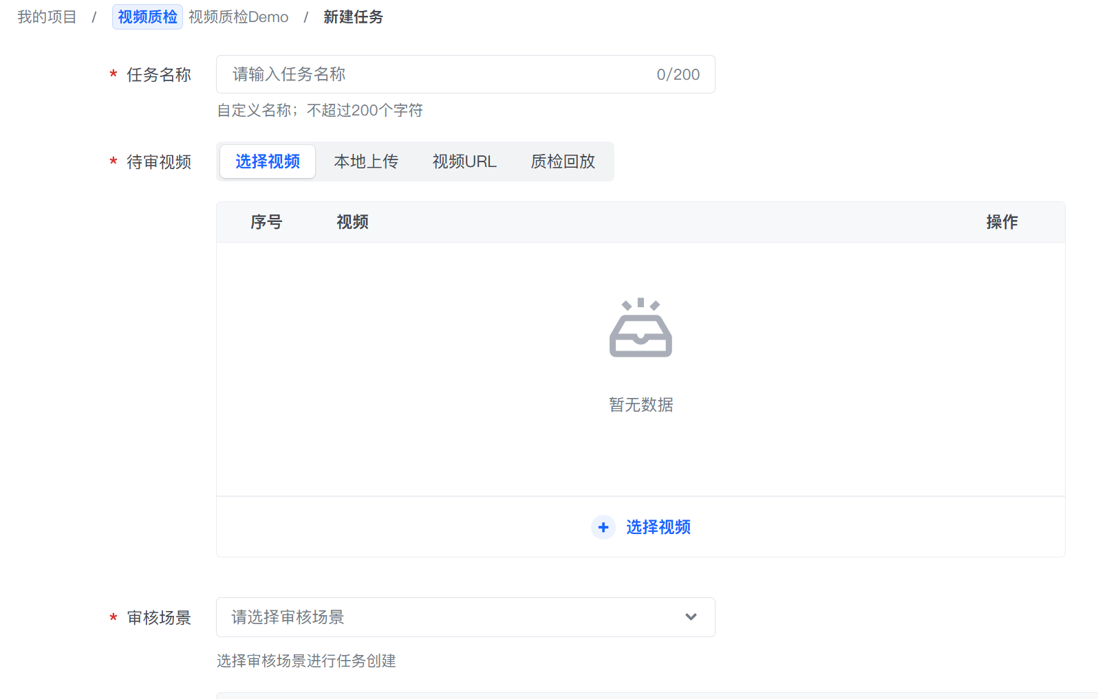Click the 选择审核场景进行任务创建 hint text
This screenshot has height=699, width=1098.
(306, 661)
